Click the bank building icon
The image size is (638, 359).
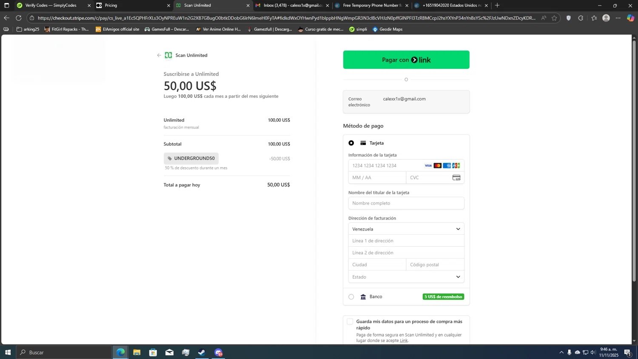pos(363,297)
